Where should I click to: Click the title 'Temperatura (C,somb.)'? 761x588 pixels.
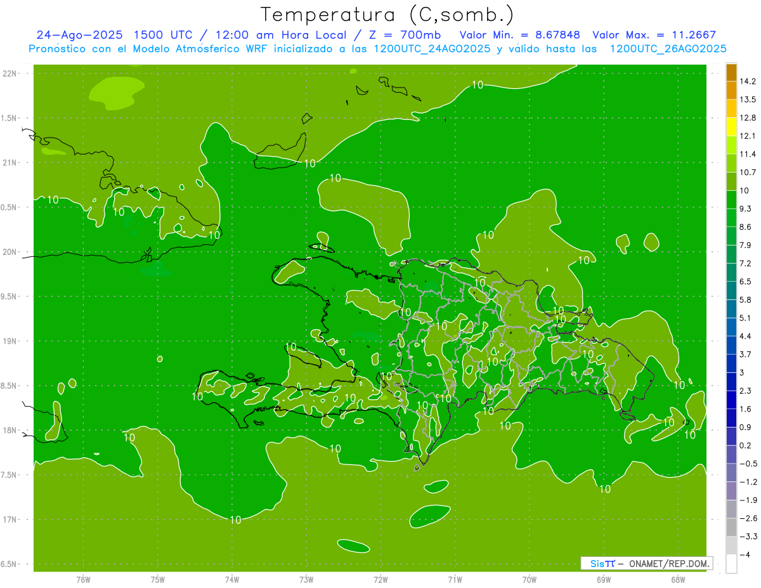coord(387,14)
